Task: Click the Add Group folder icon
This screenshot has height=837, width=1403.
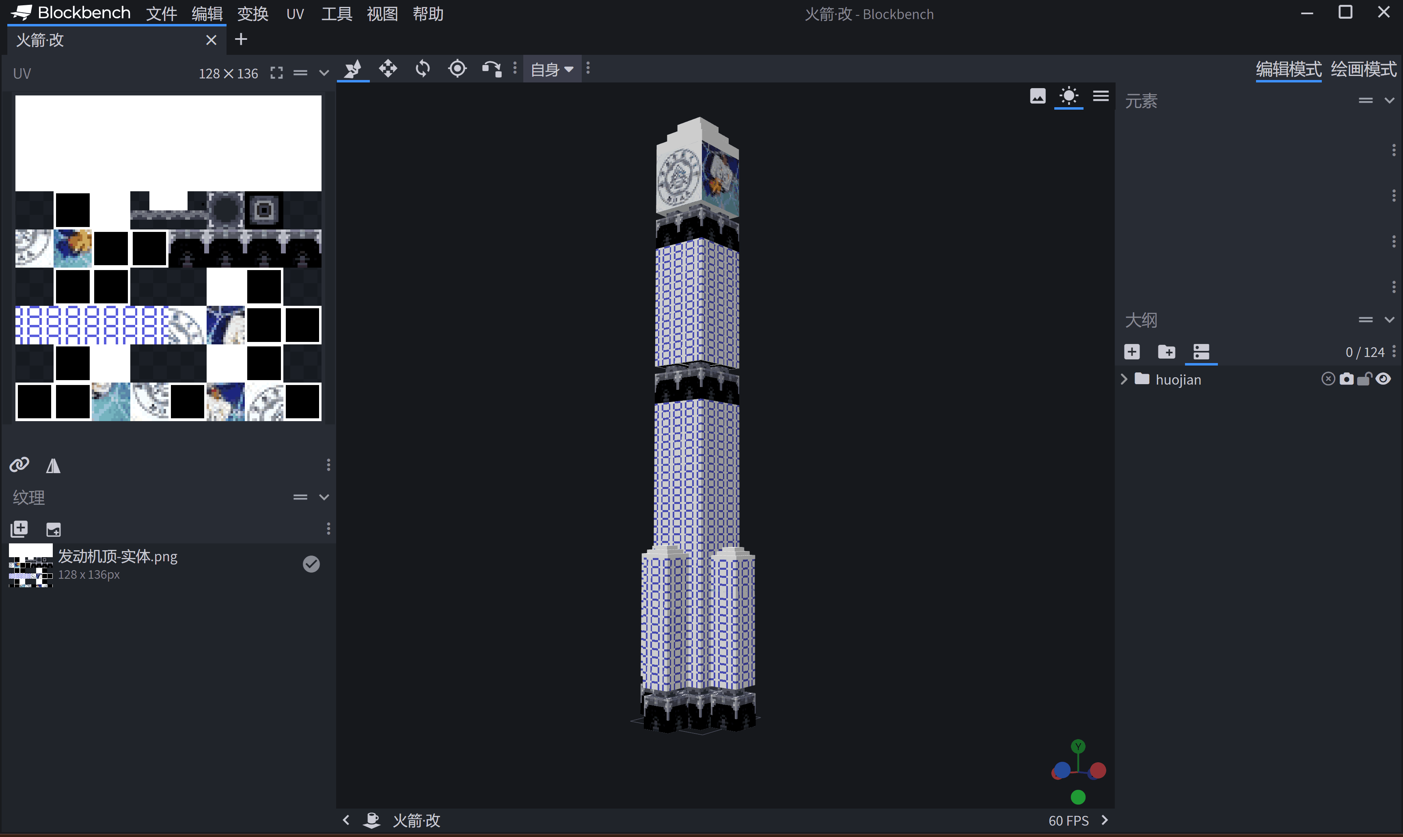Action: click(1166, 352)
